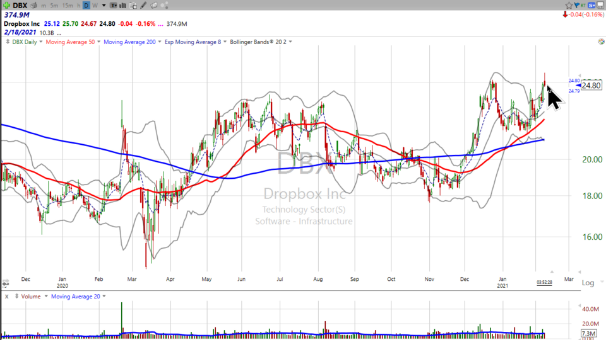The height and width of the screenshot is (340, 606).
Task: Click the notes tag icon
Action: point(154,6)
